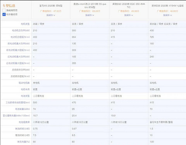Click total torque value 664 for 奥迪e-tron

[x=74, y=37]
